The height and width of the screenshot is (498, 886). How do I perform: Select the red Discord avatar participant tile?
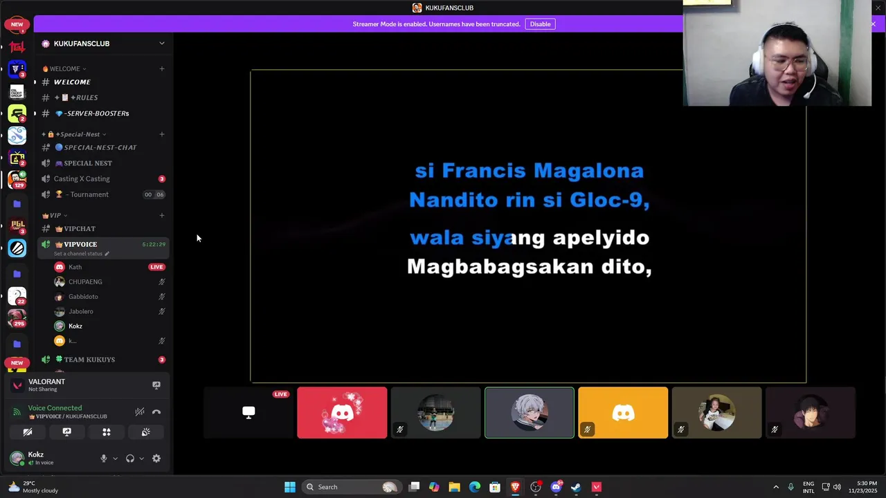[342, 413]
